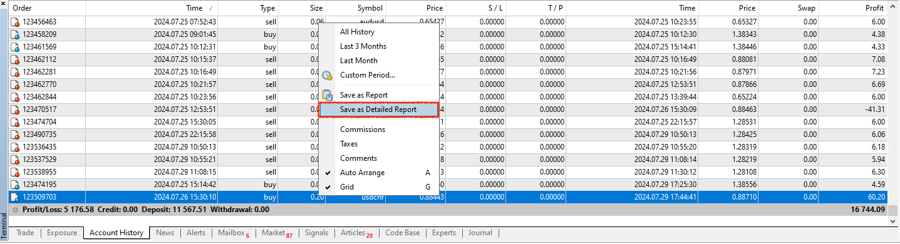
Task: Sort by the Symbol column header
Action: pyautogui.click(x=356, y=8)
